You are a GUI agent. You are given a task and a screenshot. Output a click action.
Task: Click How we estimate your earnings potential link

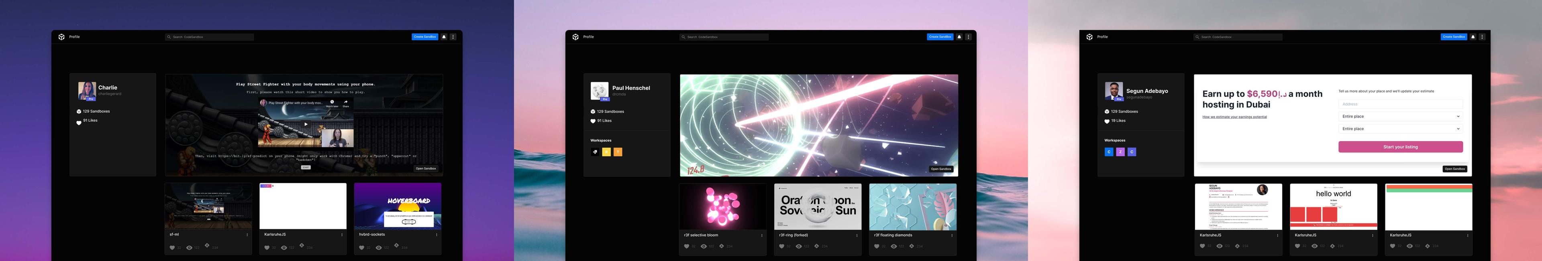coord(1234,117)
